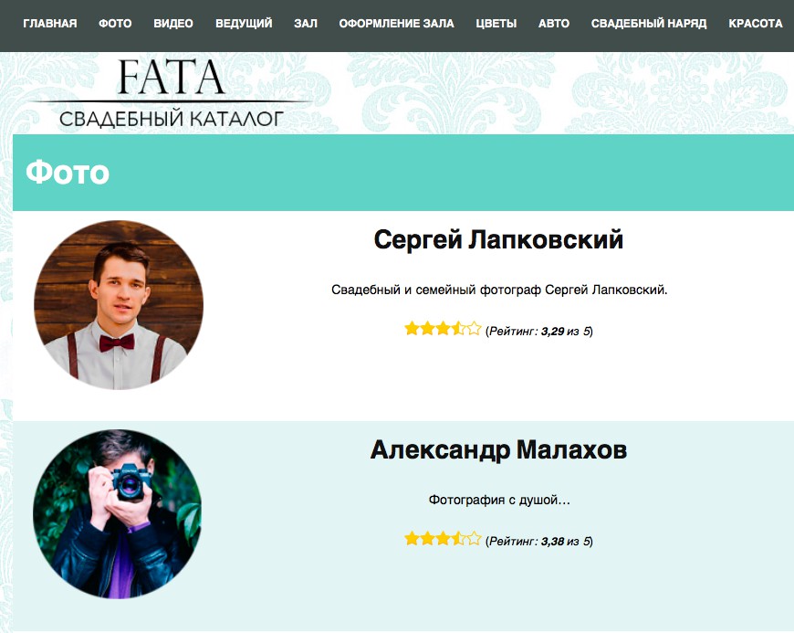Click the last star of Александр Малахов's rating
Viewport: 794px width, 633px height.
coord(474,539)
